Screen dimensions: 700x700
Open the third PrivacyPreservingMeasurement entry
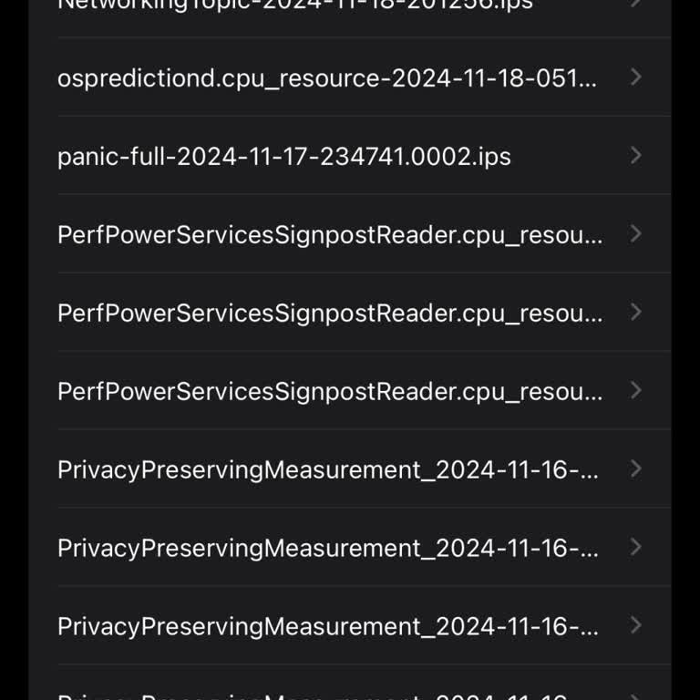[328, 627]
